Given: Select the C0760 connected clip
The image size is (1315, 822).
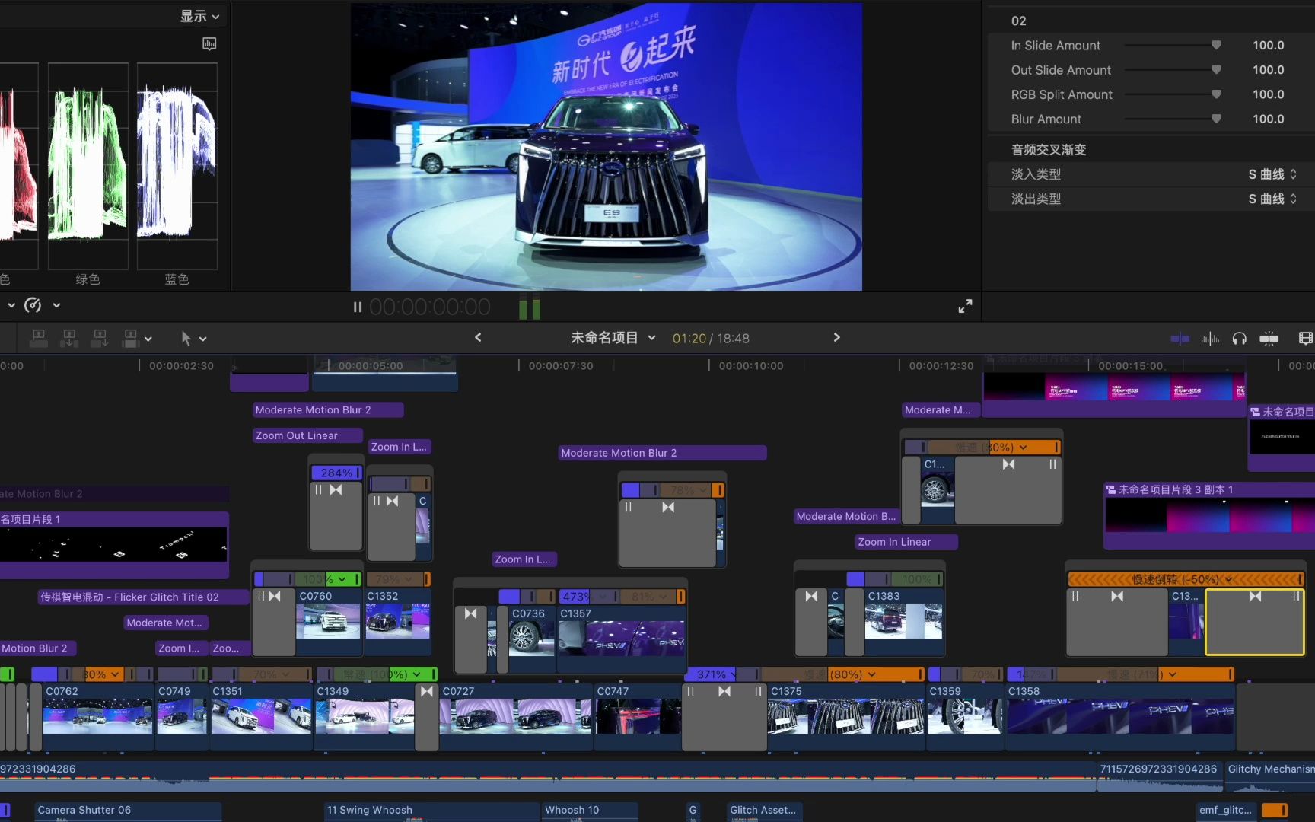Looking at the screenshot, I should tap(328, 622).
